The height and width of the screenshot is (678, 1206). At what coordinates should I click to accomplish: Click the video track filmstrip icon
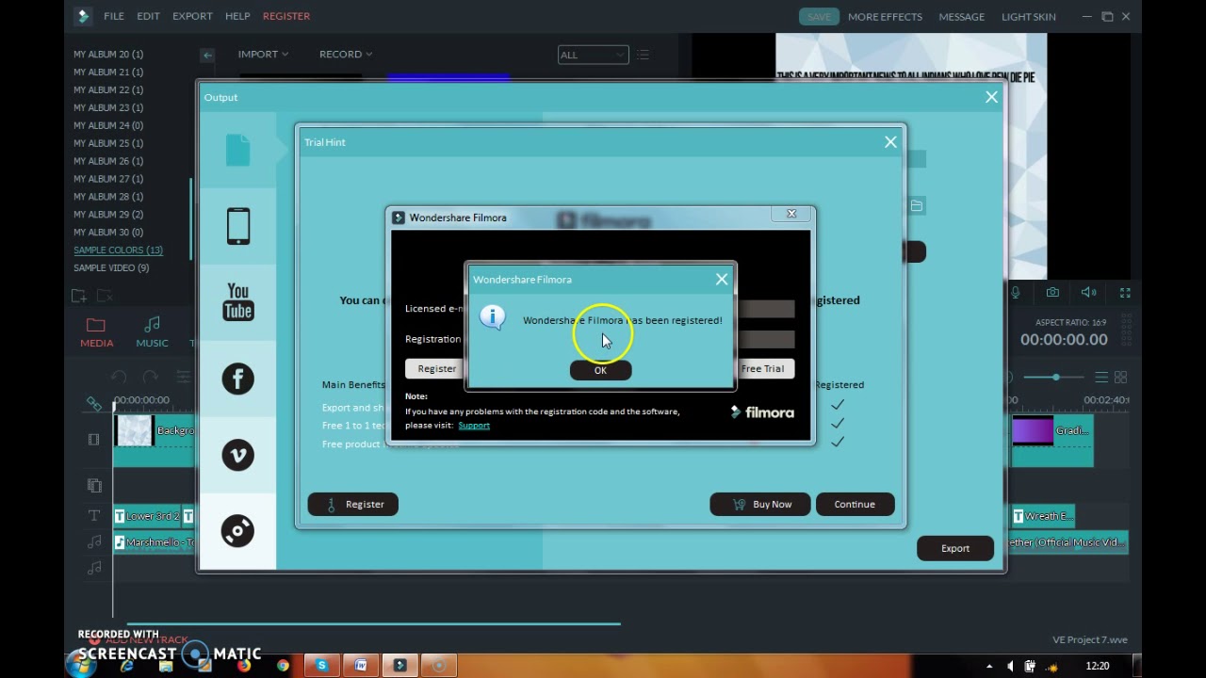[x=93, y=440]
